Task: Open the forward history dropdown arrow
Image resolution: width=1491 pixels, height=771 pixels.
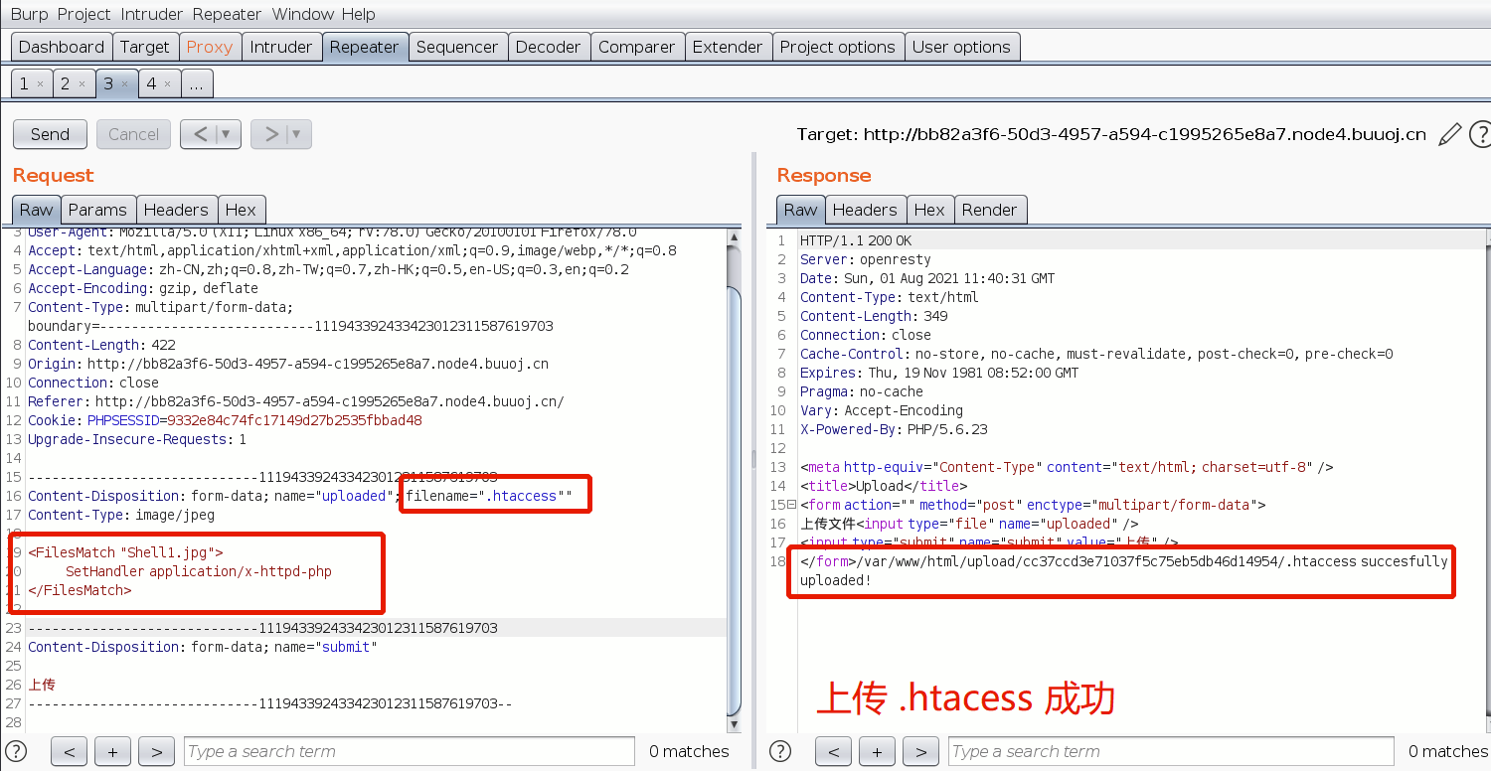Action: pyautogui.click(x=299, y=134)
